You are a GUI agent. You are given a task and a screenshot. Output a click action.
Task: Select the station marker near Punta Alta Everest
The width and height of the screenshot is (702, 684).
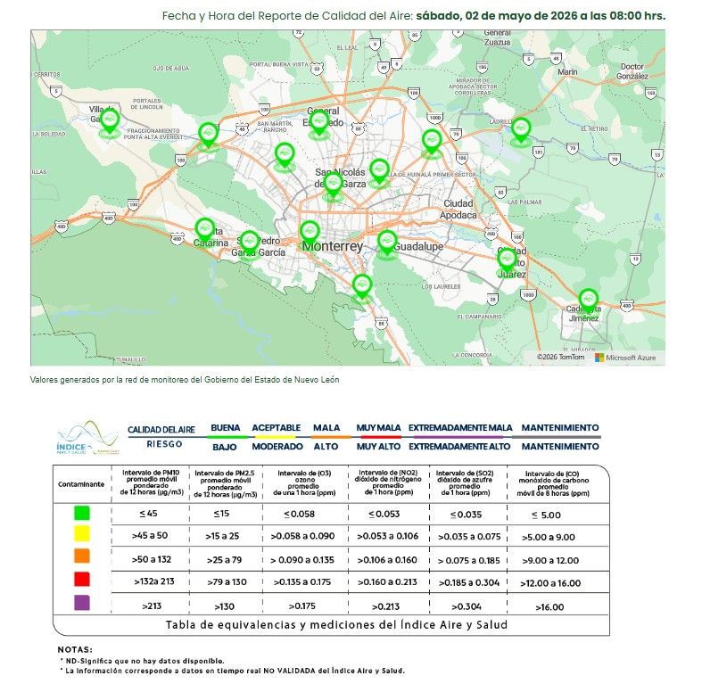(208, 135)
